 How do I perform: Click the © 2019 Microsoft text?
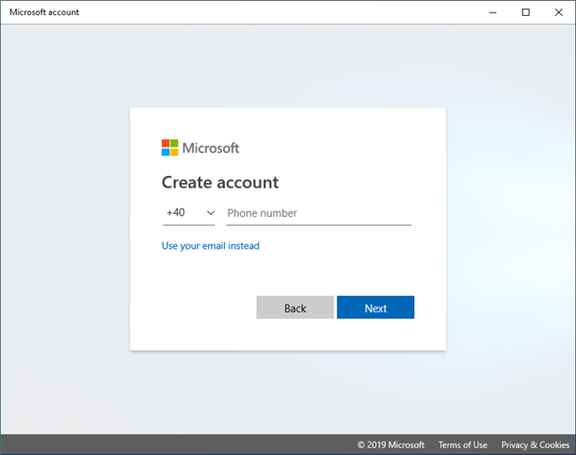(391, 444)
